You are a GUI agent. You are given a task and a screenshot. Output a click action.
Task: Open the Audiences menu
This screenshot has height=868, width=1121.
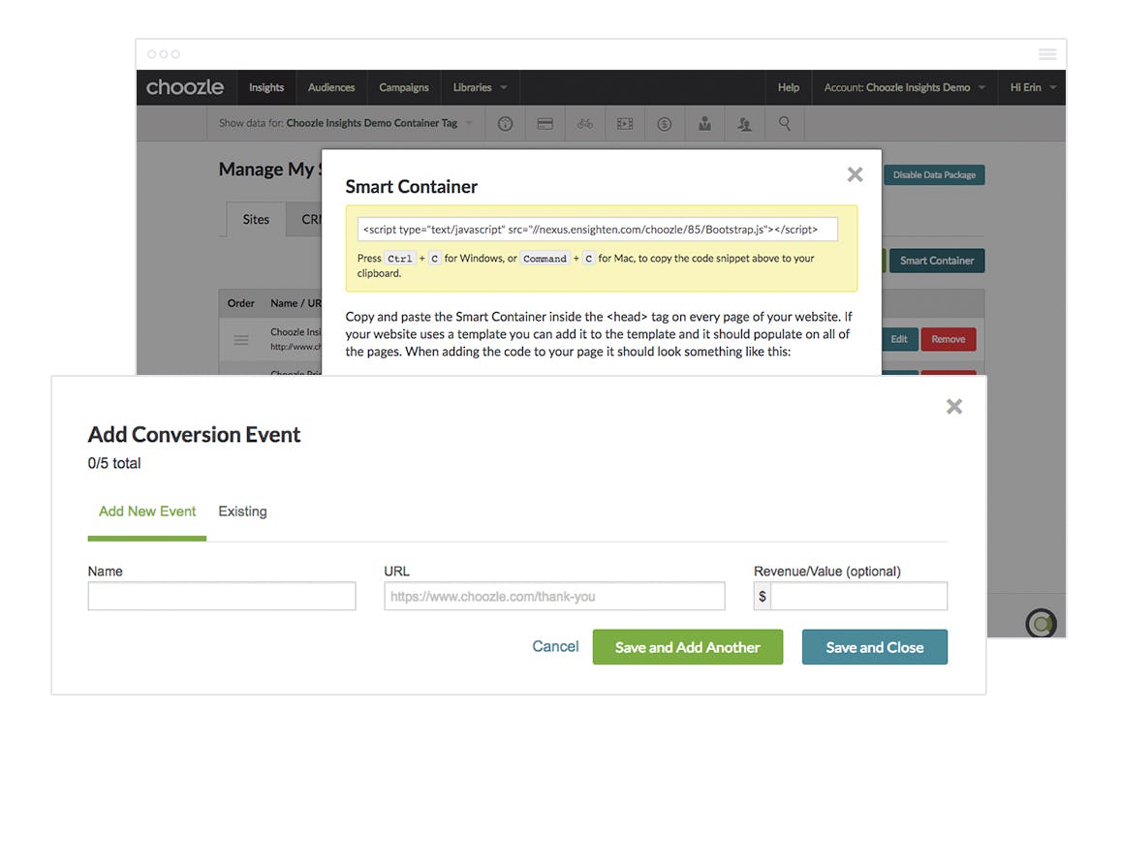click(x=331, y=87)
